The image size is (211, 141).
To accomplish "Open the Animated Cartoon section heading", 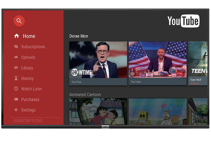I will tap(85, 95).
